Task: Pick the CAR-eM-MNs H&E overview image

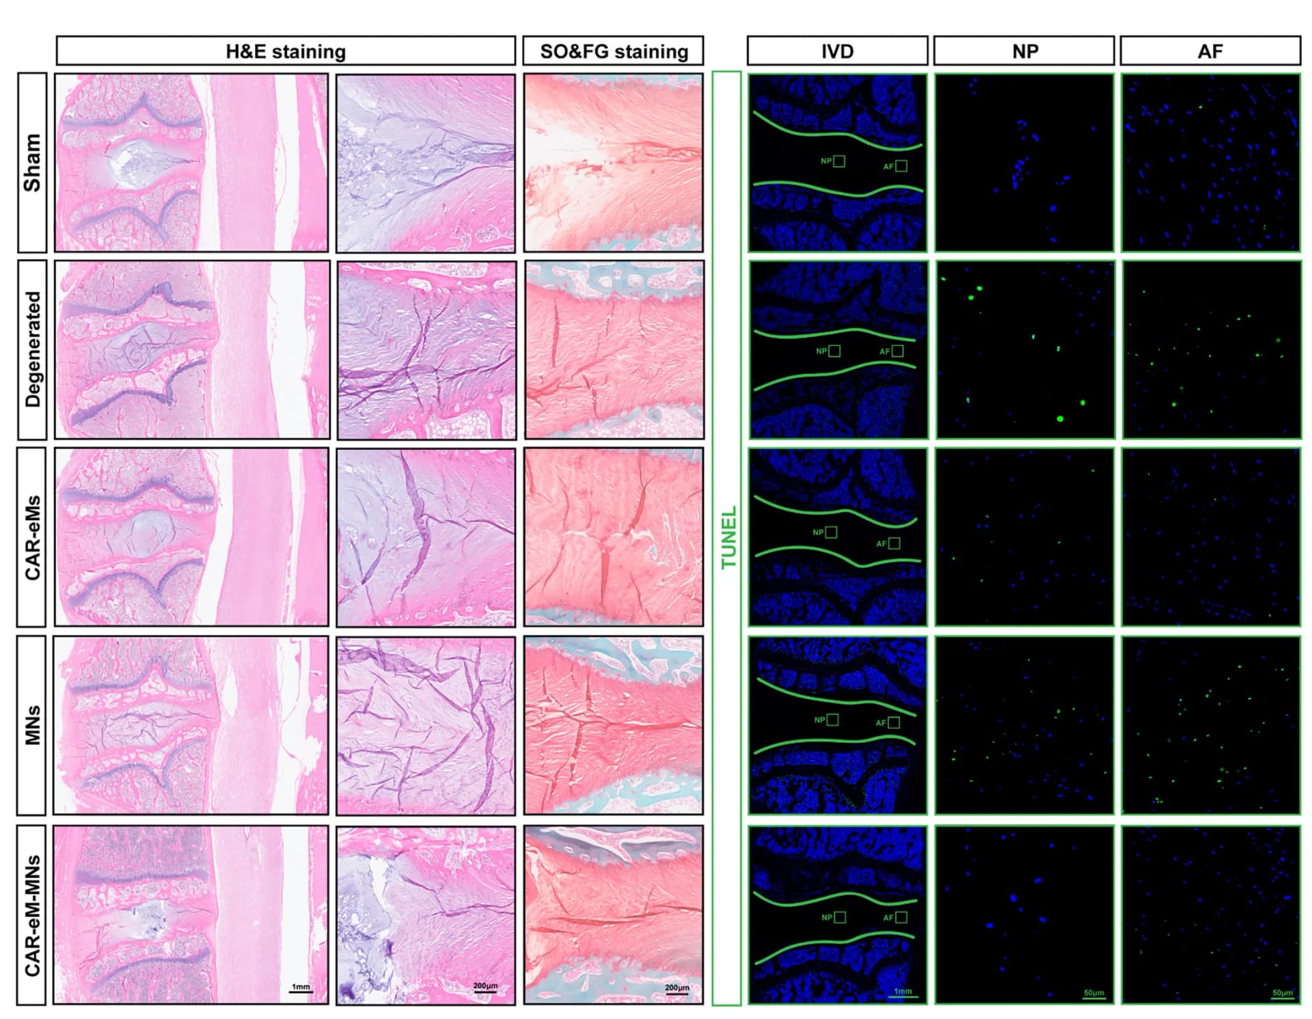Action: click(191, 915)
